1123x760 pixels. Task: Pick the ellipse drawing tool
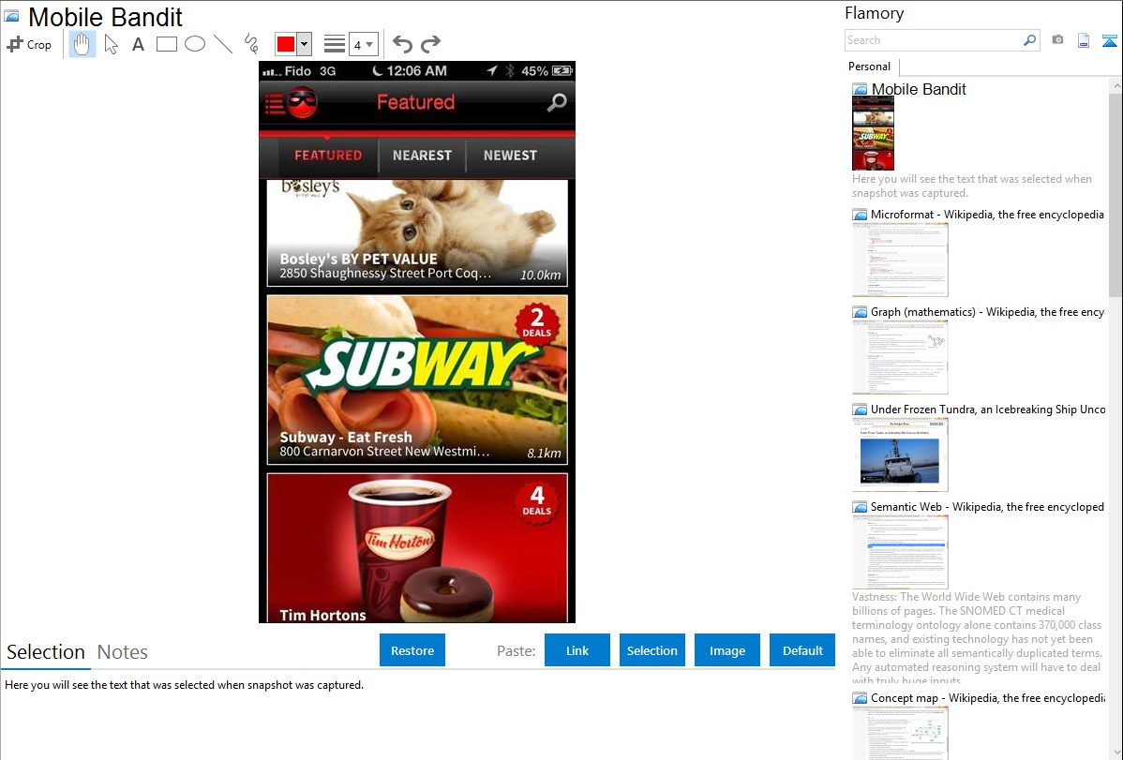click(195, 44)
